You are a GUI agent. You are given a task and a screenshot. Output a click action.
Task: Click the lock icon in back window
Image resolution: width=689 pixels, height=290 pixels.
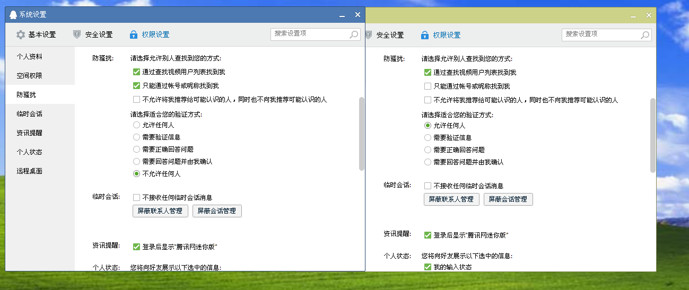point(425,35)
